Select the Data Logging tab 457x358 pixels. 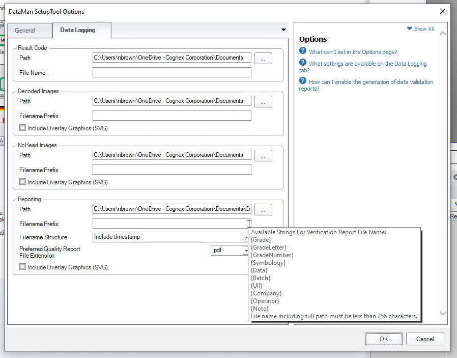point(81,30)
